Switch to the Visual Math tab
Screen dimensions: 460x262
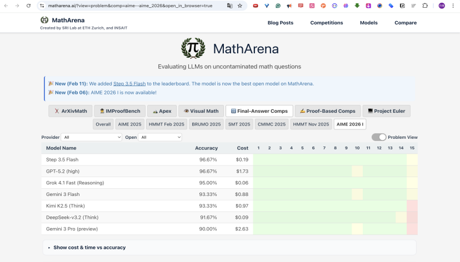coord(202,111)
